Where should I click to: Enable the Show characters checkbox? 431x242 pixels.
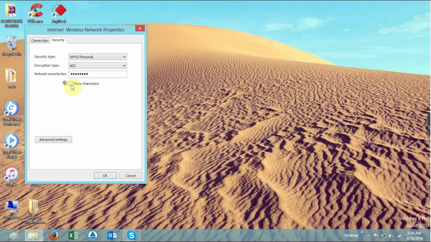[x=71, y=83]
